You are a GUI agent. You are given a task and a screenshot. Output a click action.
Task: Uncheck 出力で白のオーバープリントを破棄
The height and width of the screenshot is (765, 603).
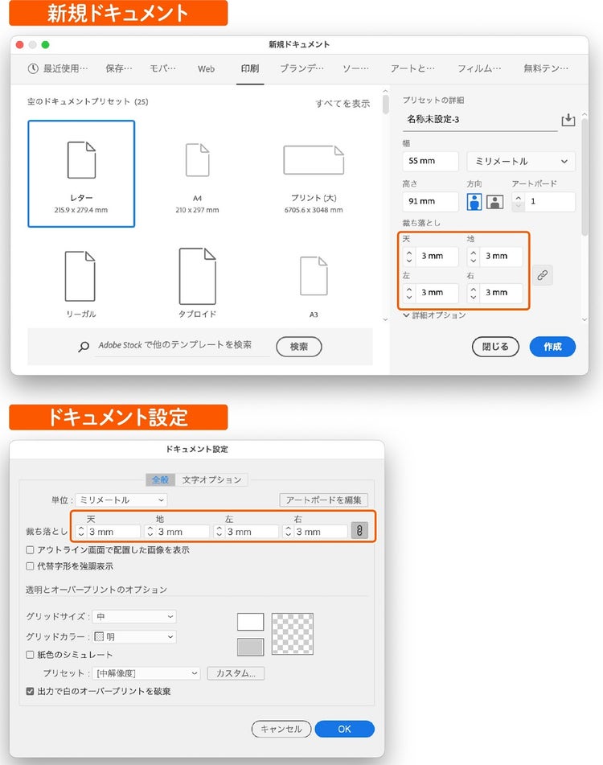coord(30,691)
